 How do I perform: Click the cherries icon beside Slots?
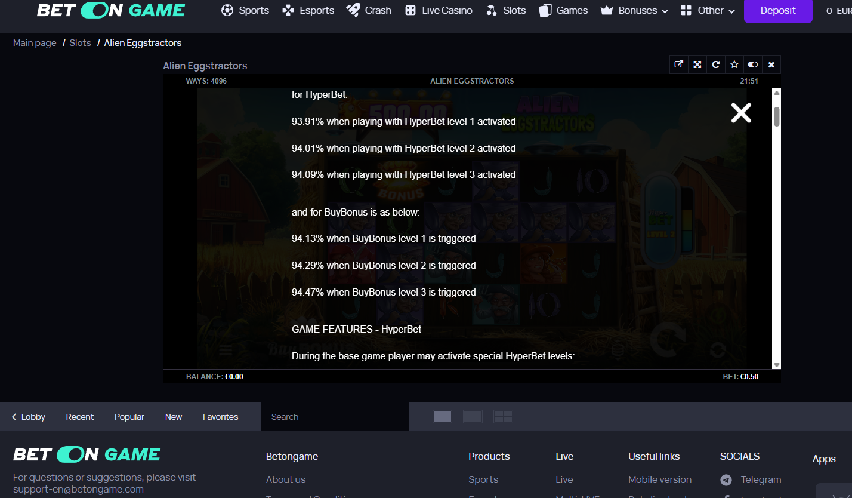pos(492,10)
